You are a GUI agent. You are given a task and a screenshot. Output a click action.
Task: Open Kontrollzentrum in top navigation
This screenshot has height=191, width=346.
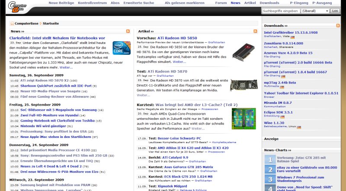[92, 3]
